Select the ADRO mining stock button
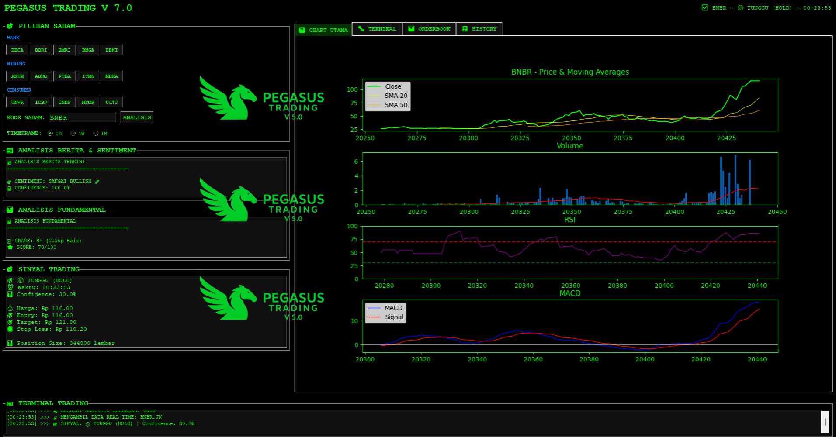The height and width of the screenshot is (437, 836). tap(41, 76)
